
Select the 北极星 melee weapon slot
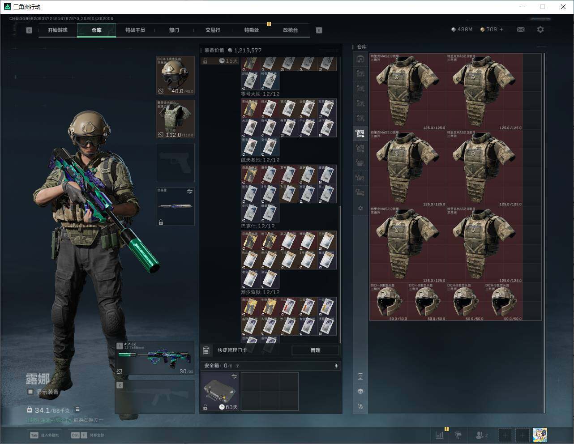(x=176, y=206)
